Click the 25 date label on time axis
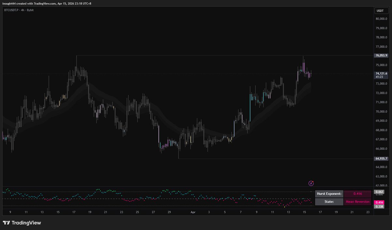The height and width of the screenshot is (230, 392). pyautogui.click(x=137, y=212)
